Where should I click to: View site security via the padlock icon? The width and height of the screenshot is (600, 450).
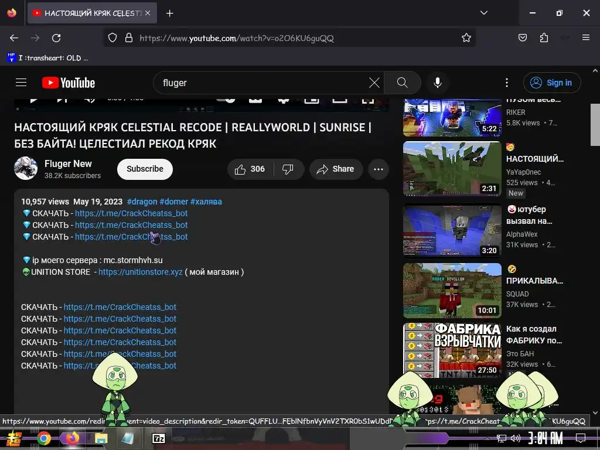coord(129,38)
